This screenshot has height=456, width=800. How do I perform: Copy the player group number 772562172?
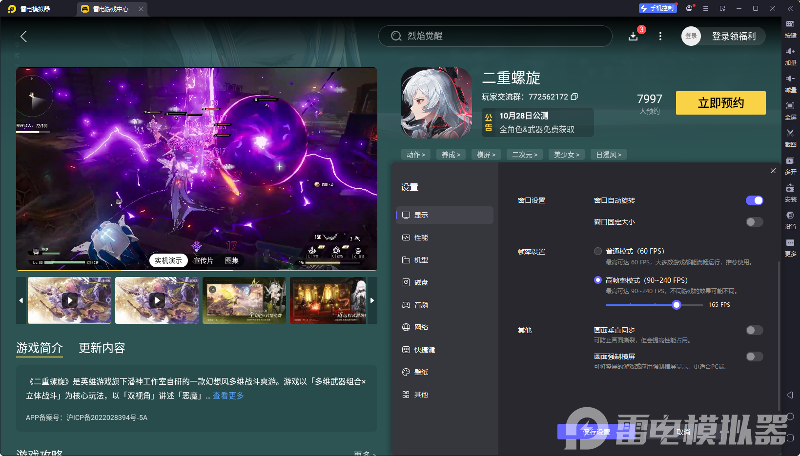click(x=574, y=97)
